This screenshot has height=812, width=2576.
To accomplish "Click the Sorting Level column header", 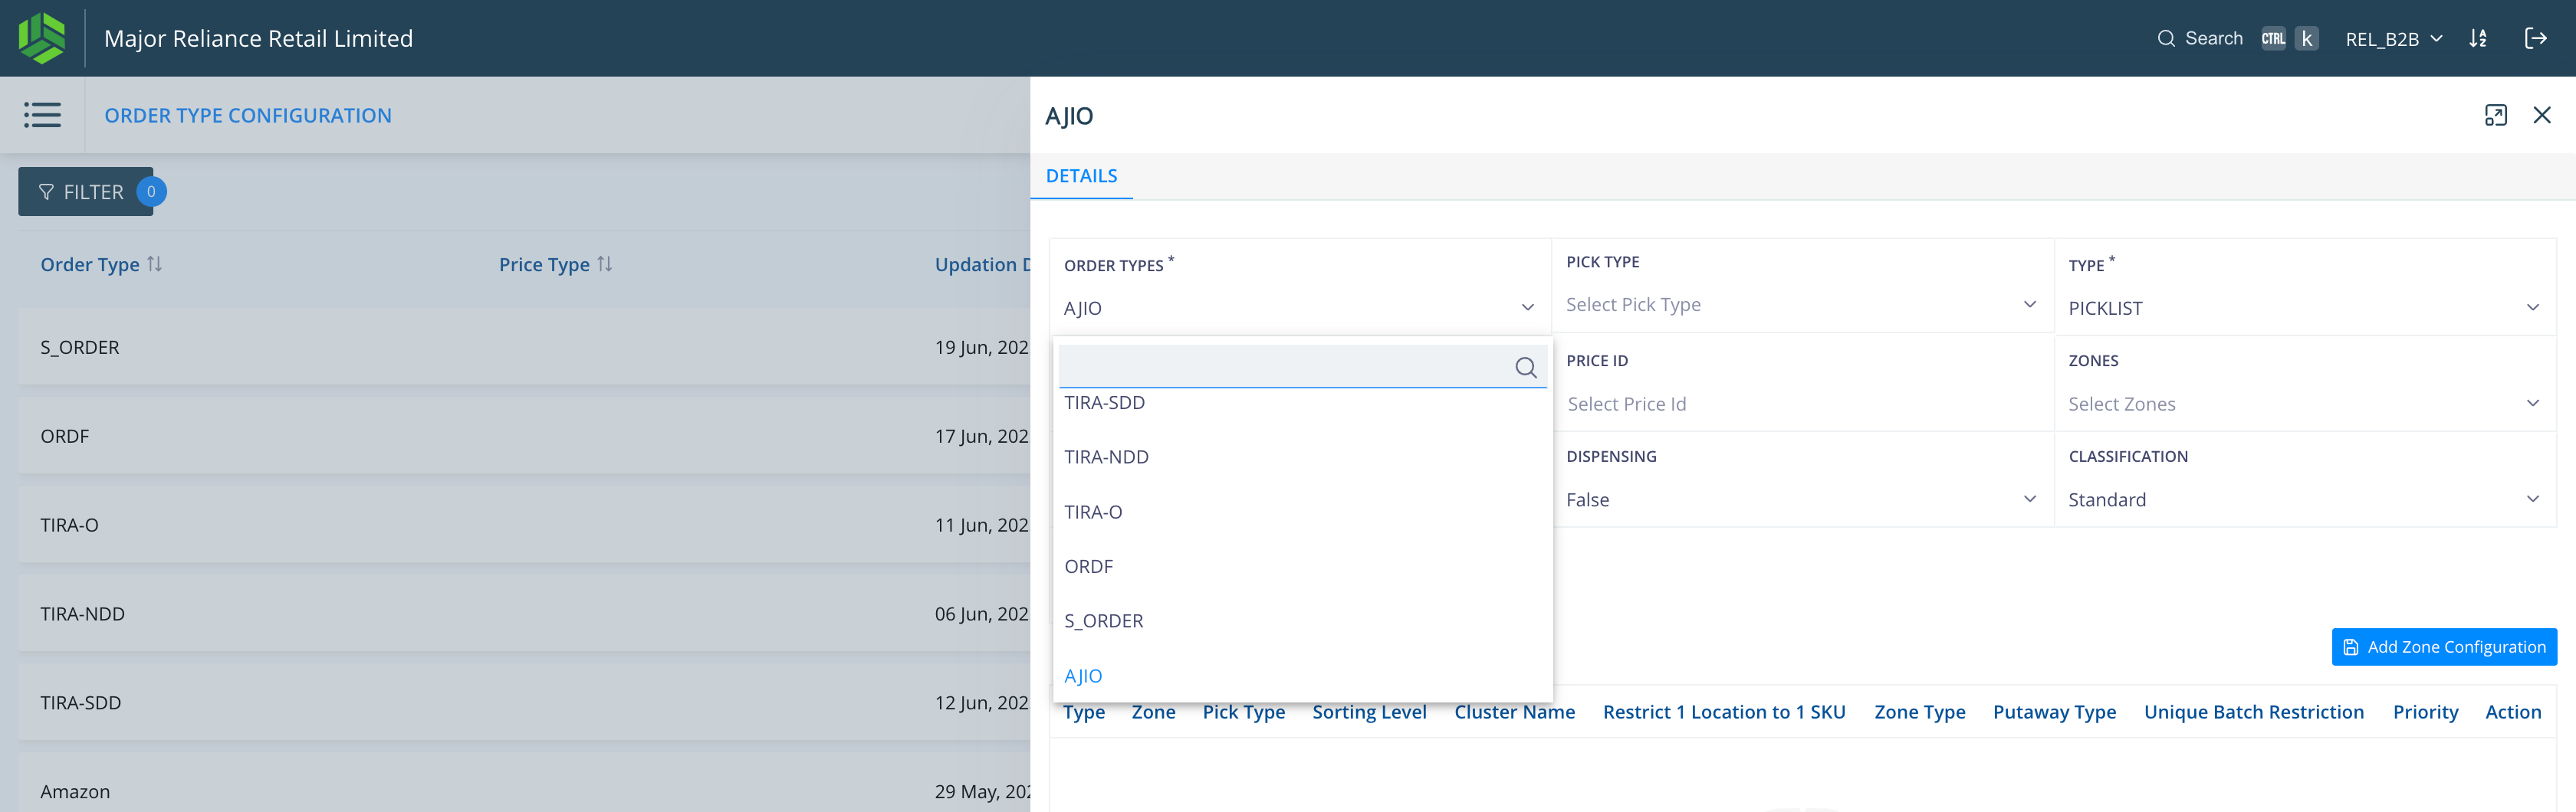I will (1369, 712).
